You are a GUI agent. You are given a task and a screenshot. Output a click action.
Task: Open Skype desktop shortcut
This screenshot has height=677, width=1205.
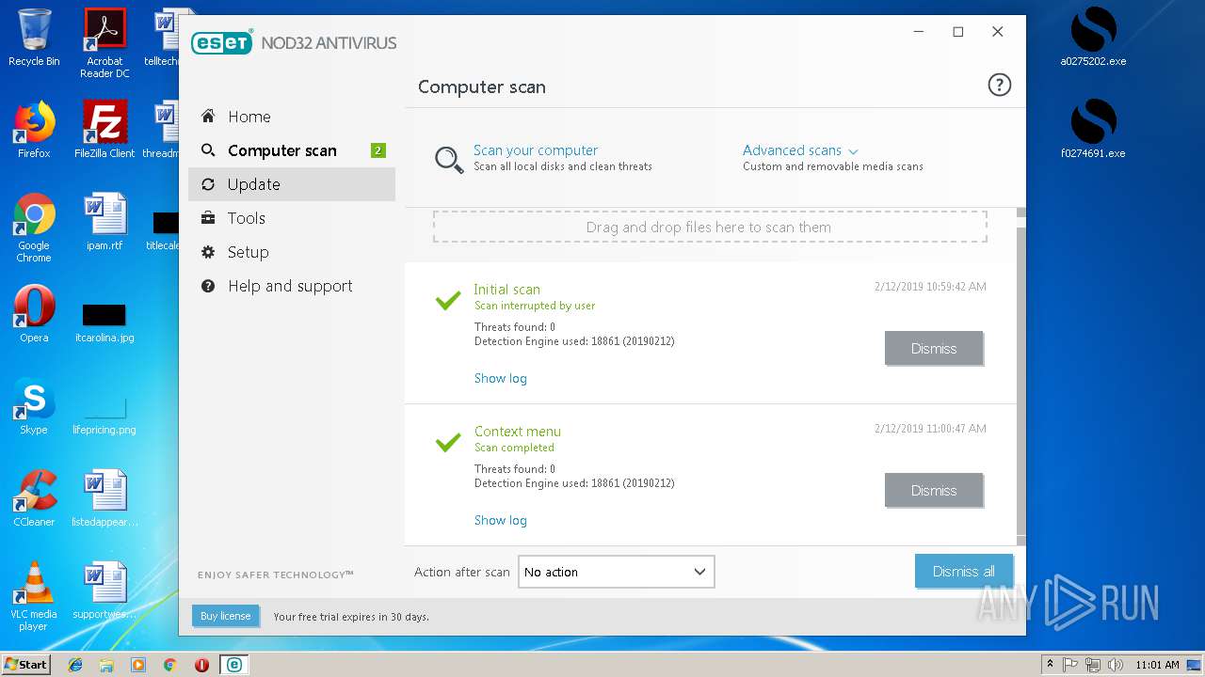[34, 406]
